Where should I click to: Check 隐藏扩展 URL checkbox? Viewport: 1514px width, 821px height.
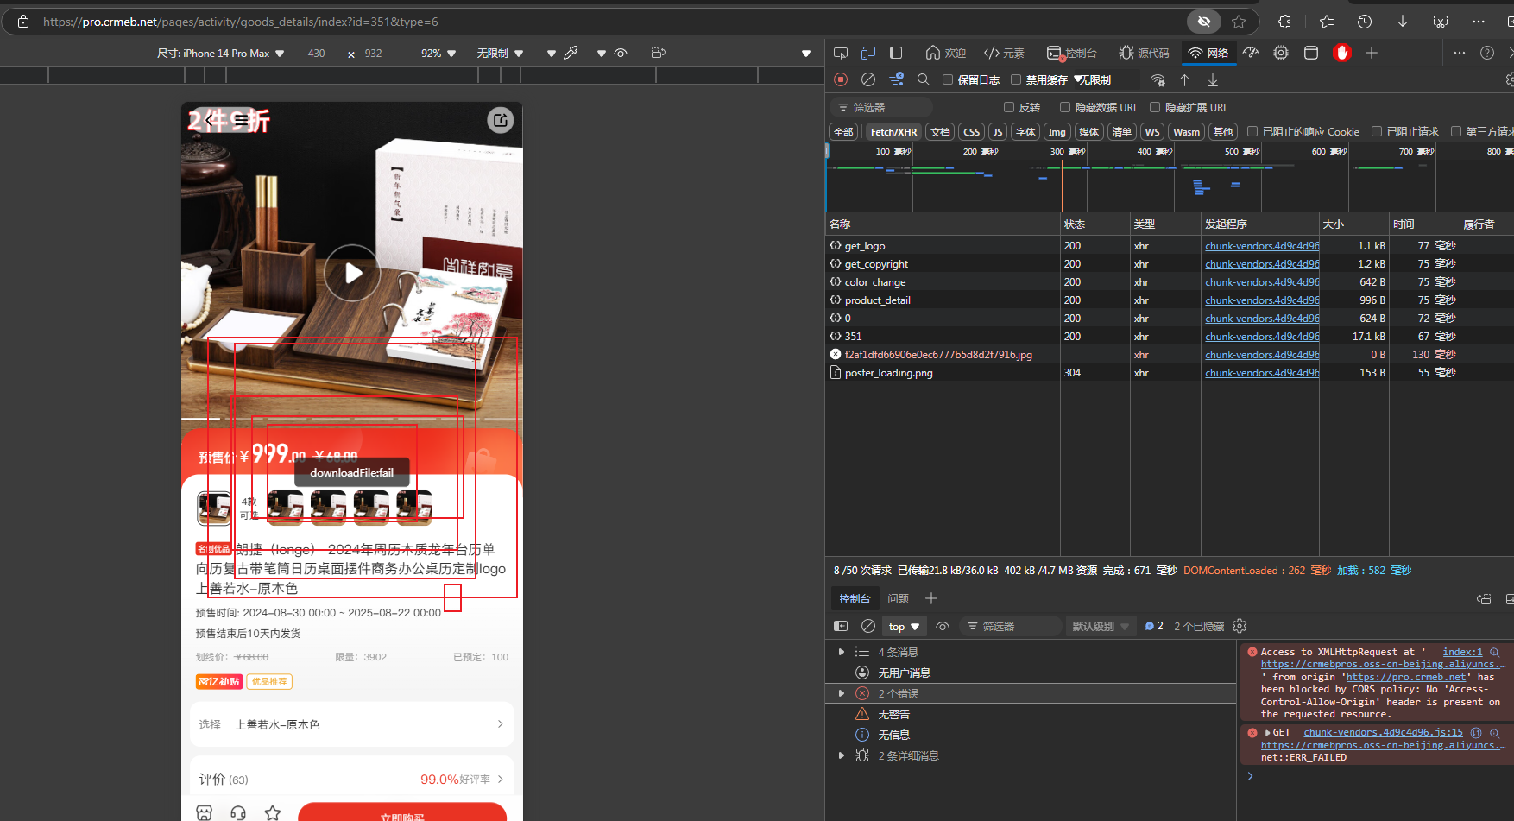pyautogui.click(x=1155, y=107)
